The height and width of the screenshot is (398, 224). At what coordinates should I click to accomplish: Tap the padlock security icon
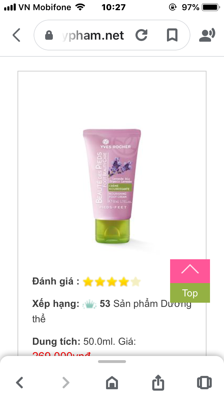click(x=49, y=35)
